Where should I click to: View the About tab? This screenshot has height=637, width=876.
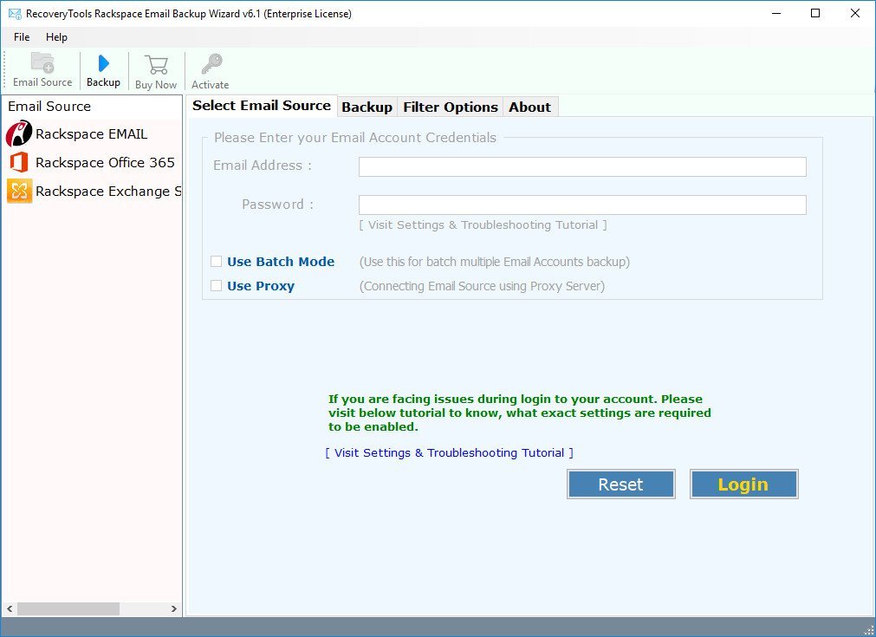tap(529, 107)
